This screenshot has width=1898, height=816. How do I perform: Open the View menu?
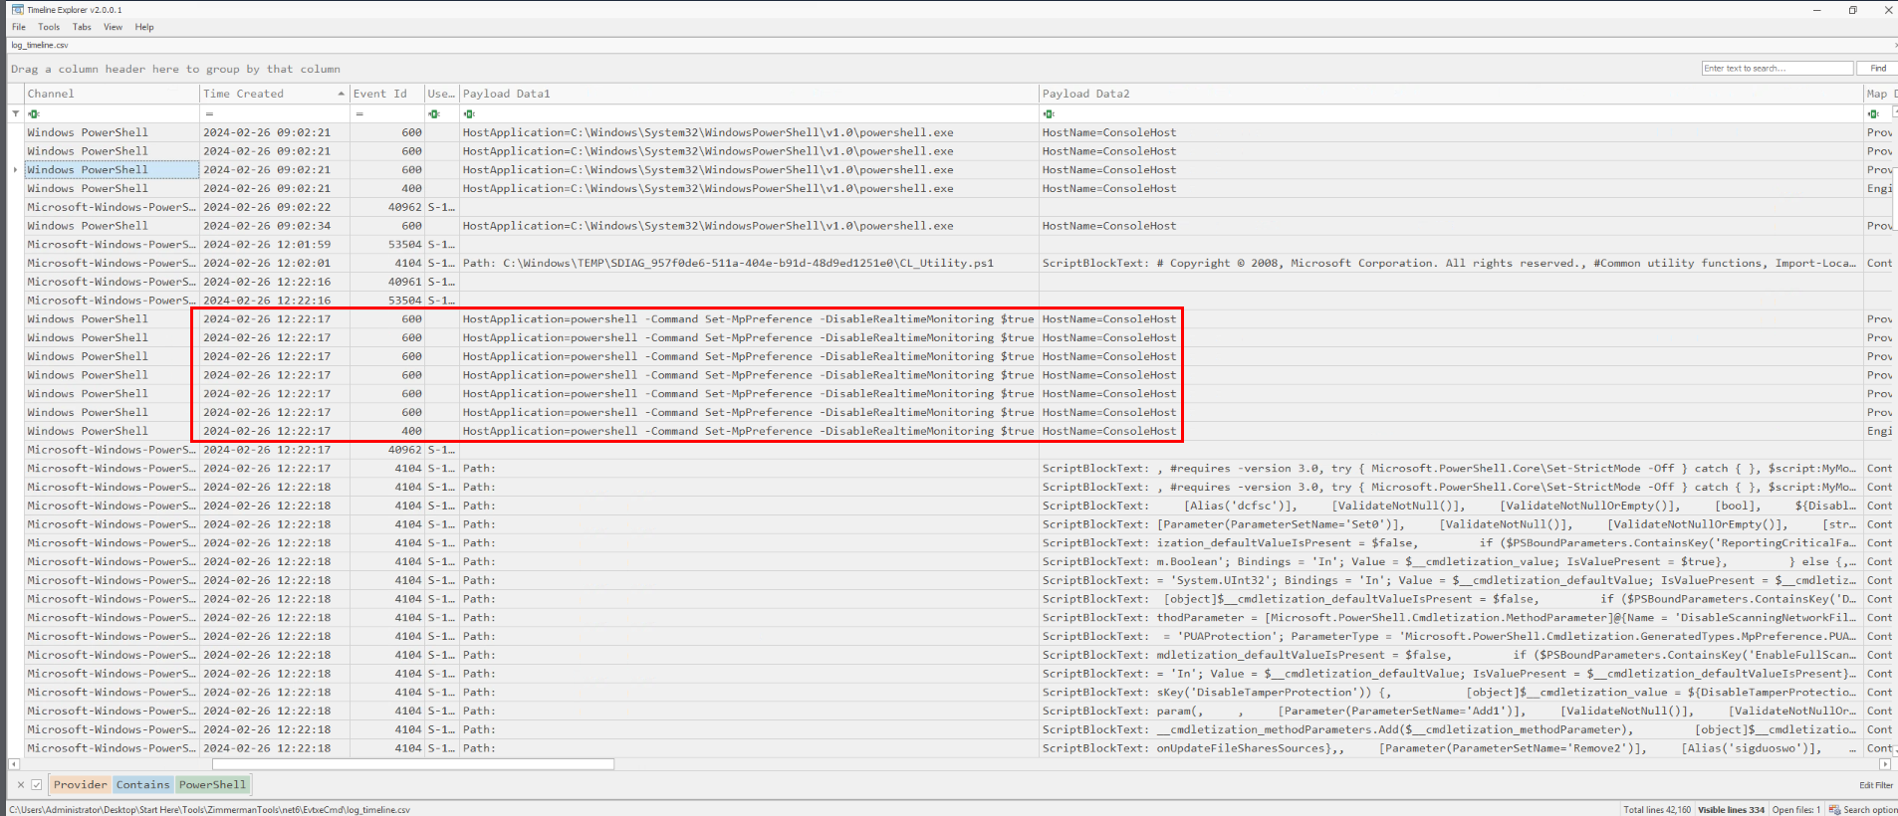[114, 27]
